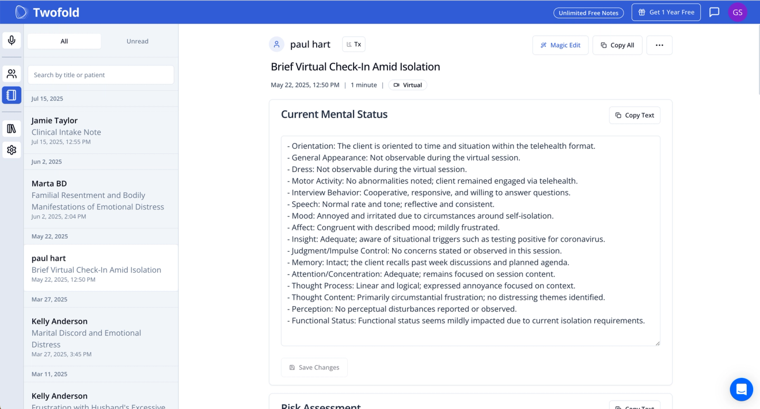Click the Current Mental Status heading
Image resolution: width=760 pixels, height=409 pixels.
pyautogui.click(x=334, y=114)
